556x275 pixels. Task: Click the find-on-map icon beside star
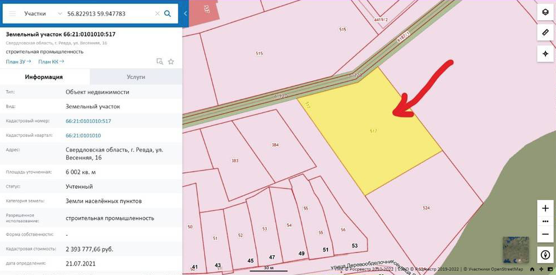pos(160,61)
